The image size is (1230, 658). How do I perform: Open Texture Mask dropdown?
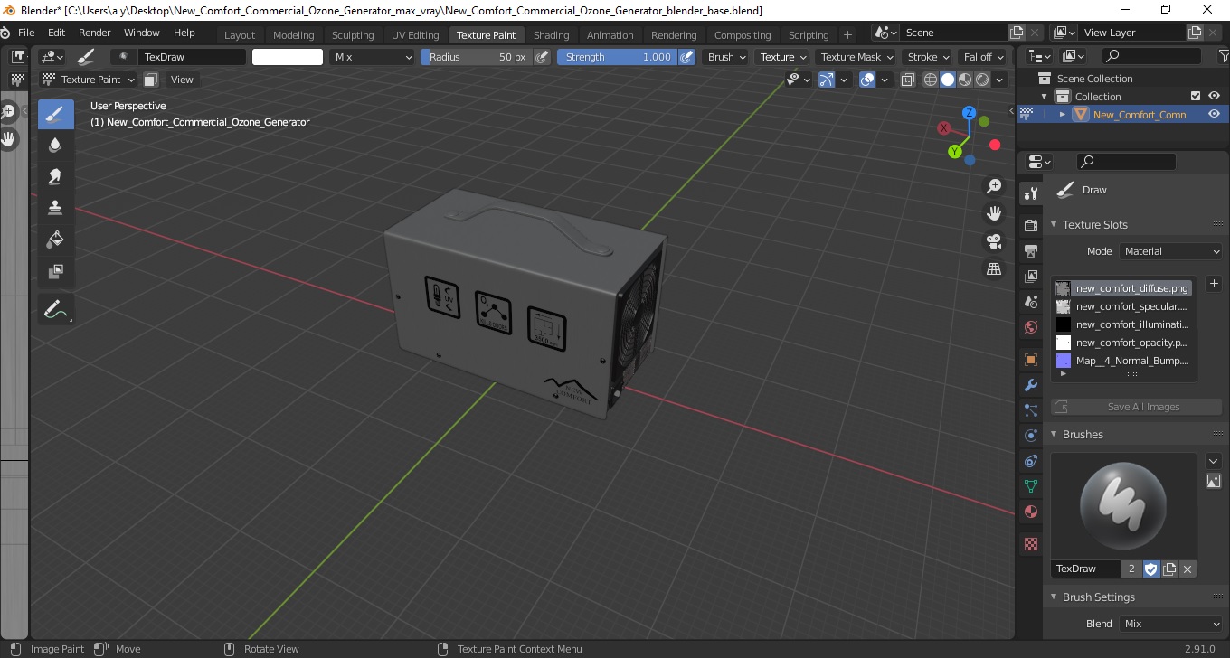855,57
